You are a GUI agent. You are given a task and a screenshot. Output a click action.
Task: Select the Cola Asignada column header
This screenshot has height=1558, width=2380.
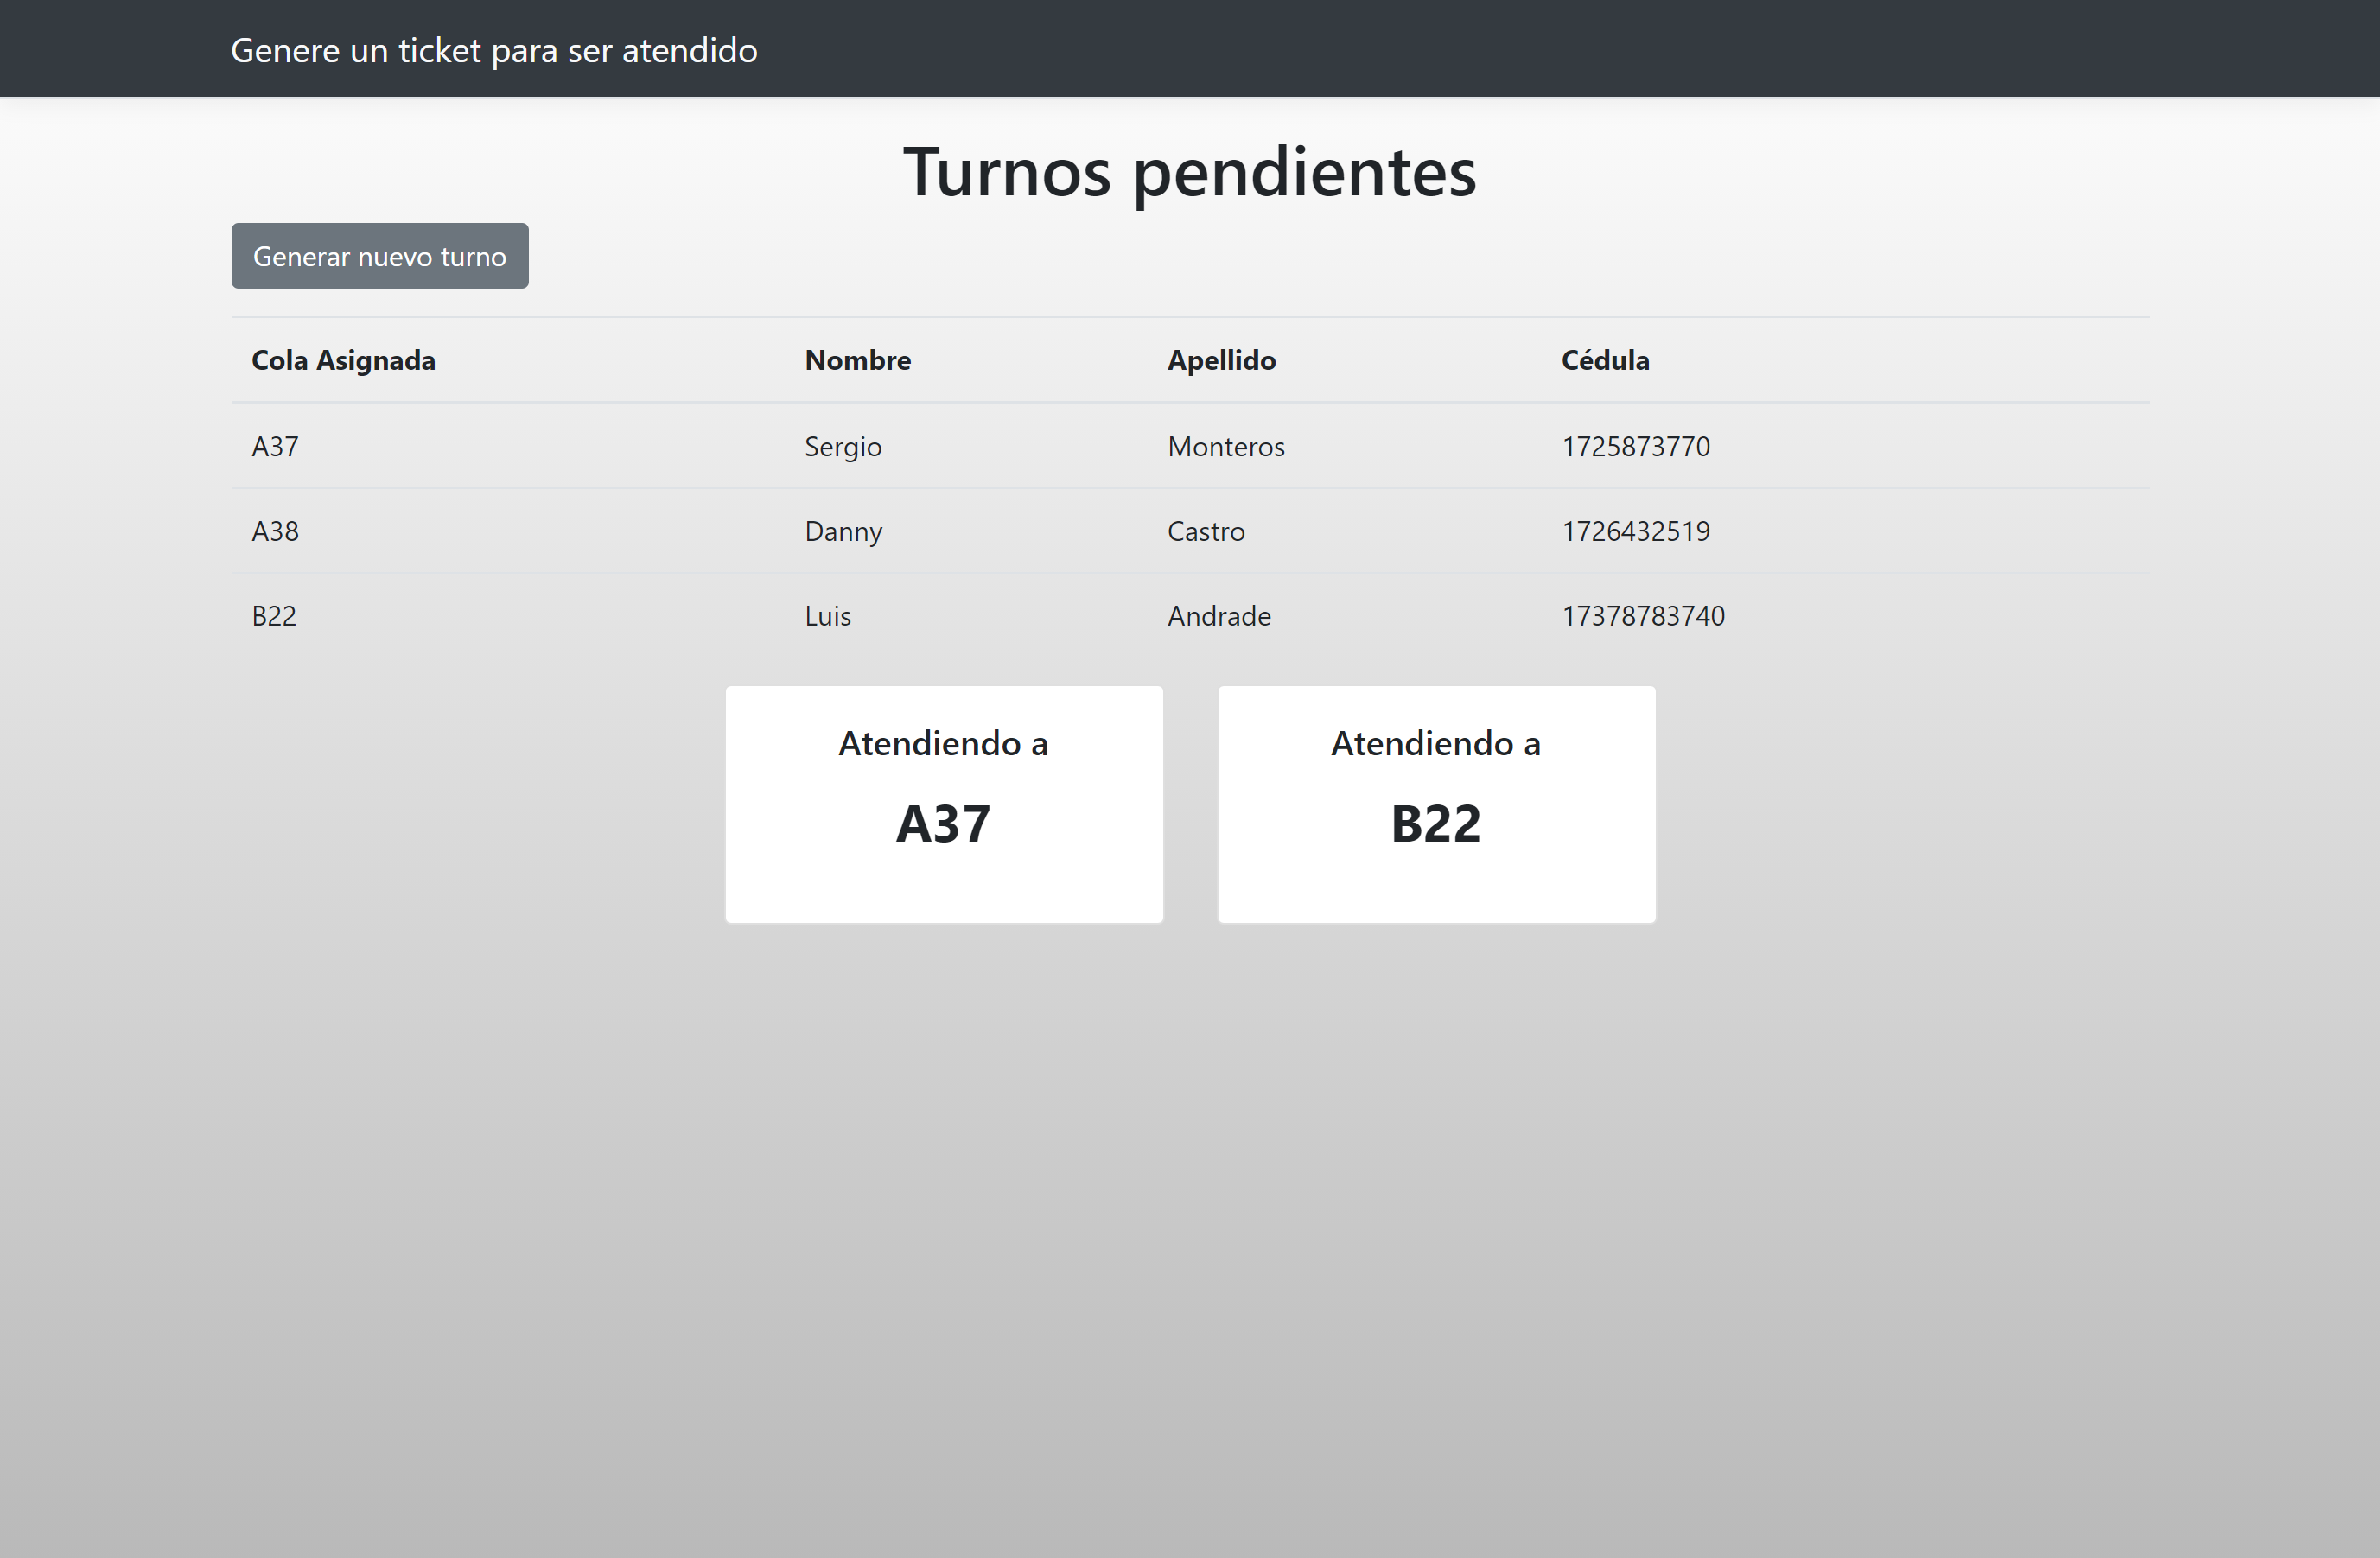click(x=343, y=360)
